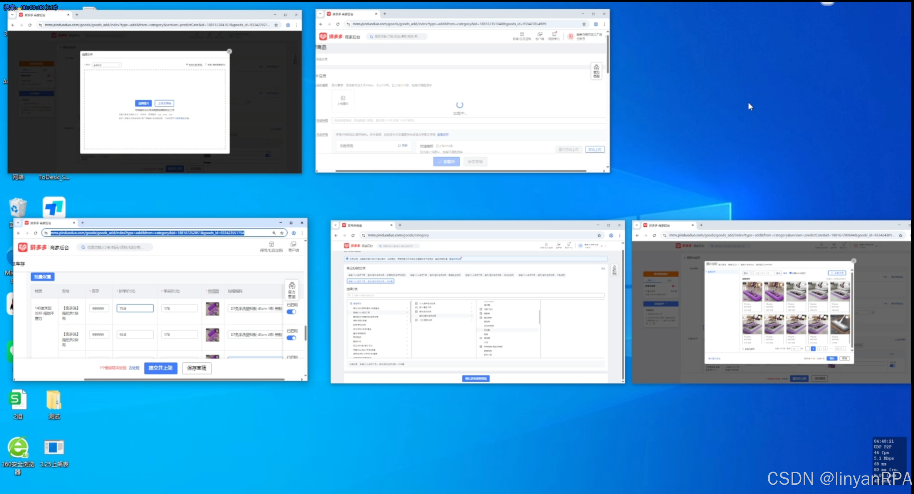Image resolution: width=914 pixels, height=494 pixels.
Task: Open a new tab in the goods/category window
Action: tap(400, 225)
